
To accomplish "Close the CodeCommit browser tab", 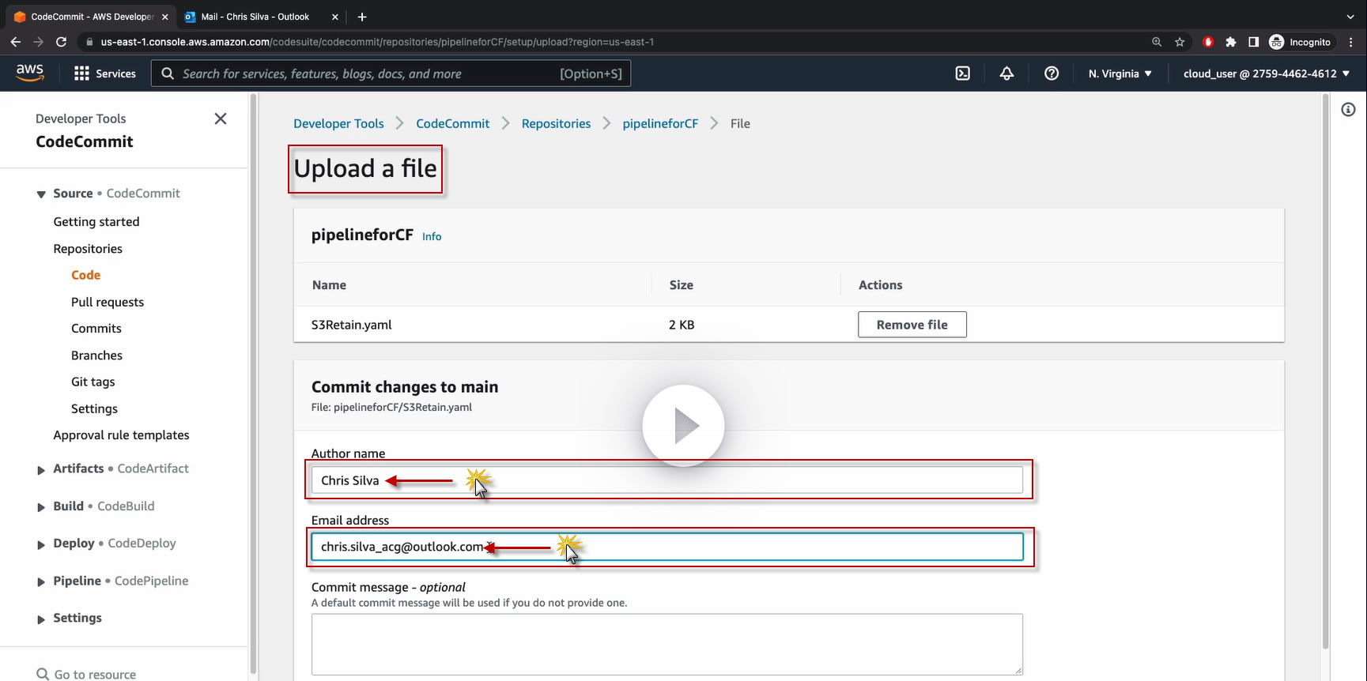I will [165, 17].
